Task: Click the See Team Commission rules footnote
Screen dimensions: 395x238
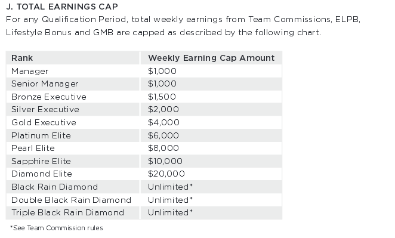Action: coord(57,228)
